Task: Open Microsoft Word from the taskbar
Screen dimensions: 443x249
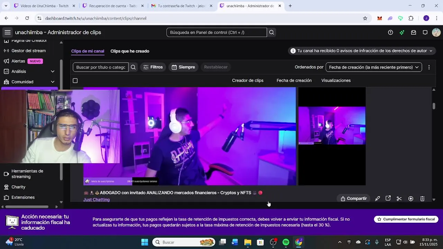Action: pos(235,242)
